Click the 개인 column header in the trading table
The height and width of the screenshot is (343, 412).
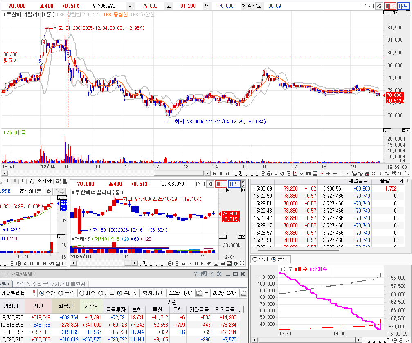[38, 306]
